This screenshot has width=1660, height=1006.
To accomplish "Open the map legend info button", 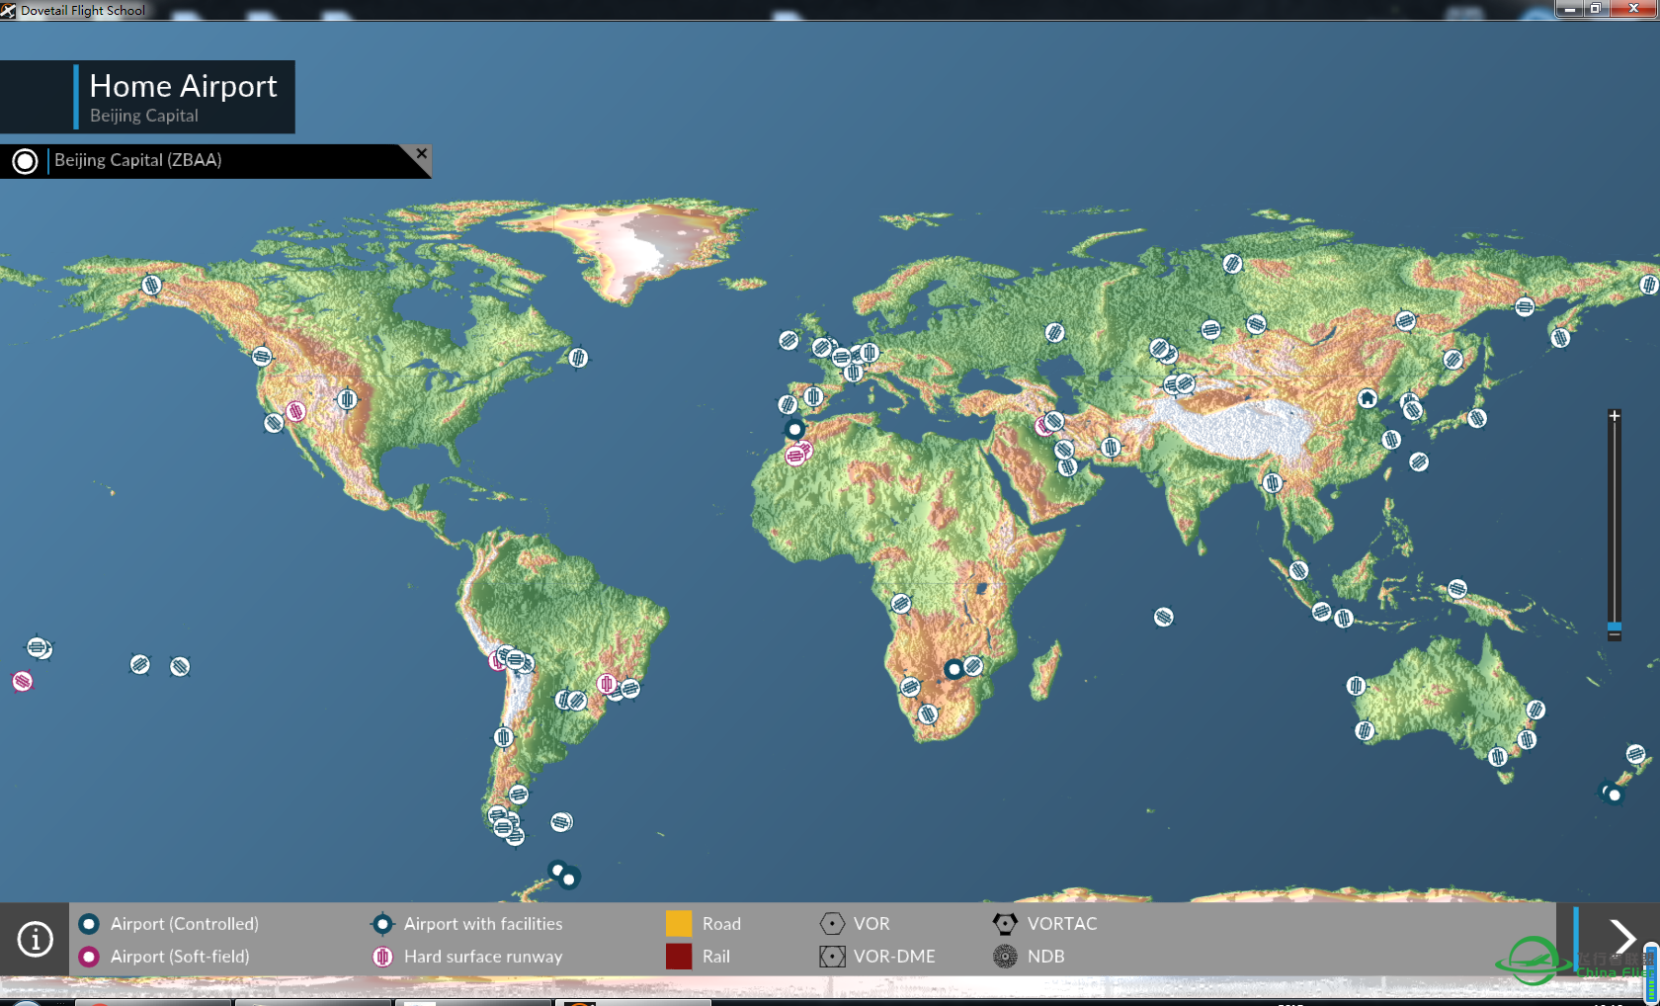I will click(35, 939).
